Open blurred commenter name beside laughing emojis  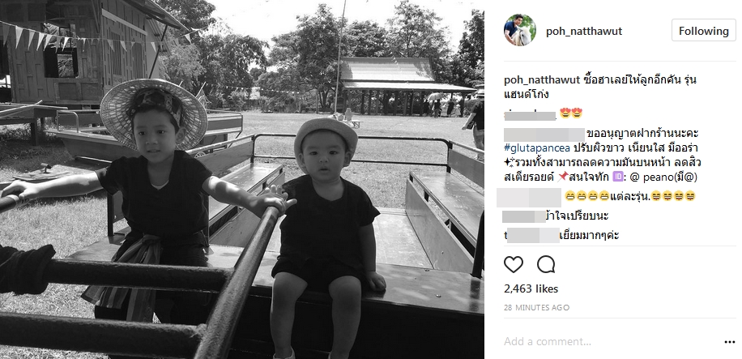(530, 198)
